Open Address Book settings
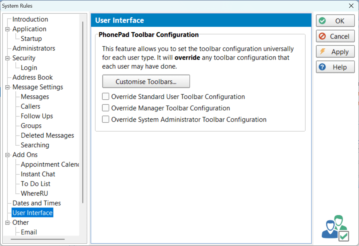The image size is (359, 246). [x=33, y=77]
